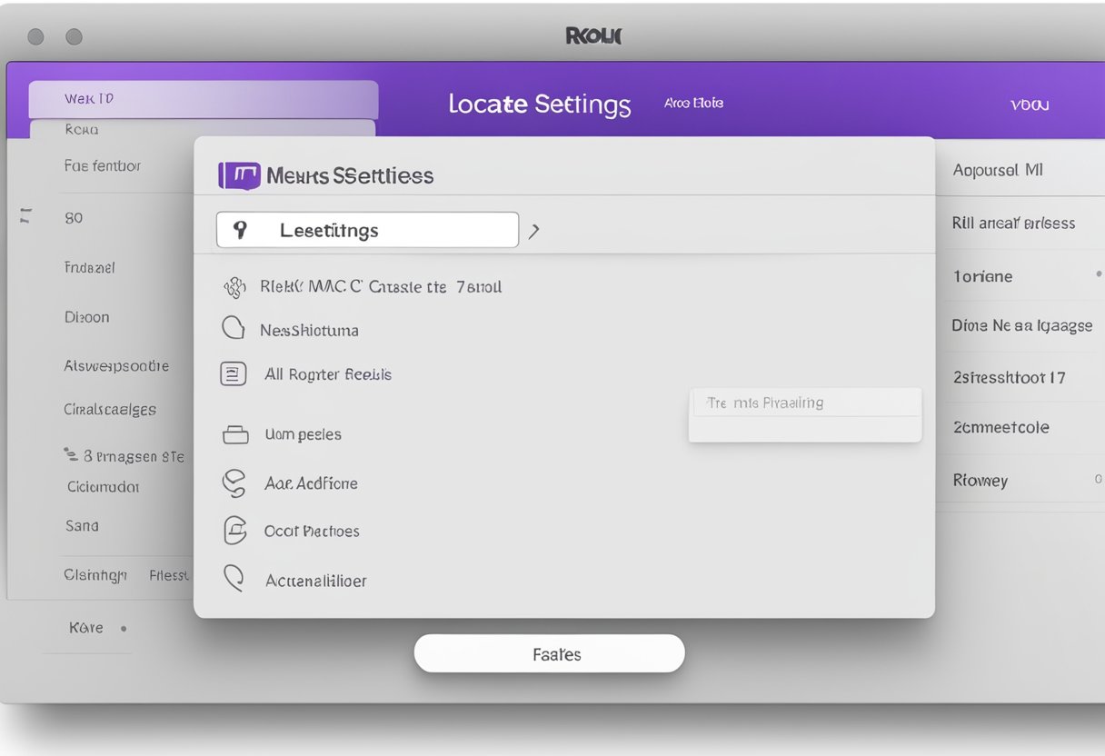Click the icon next to Rlekk MAC C
The height and width of the screenshot is (756, 1105).
pyautogui.click(x=234, y=287)
